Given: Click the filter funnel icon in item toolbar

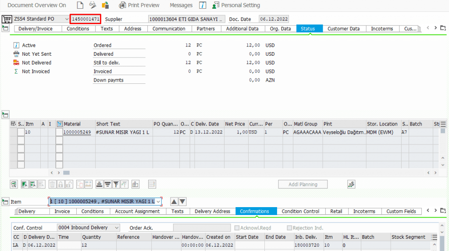Looking at the screenshot, I should tap(116, 184).
